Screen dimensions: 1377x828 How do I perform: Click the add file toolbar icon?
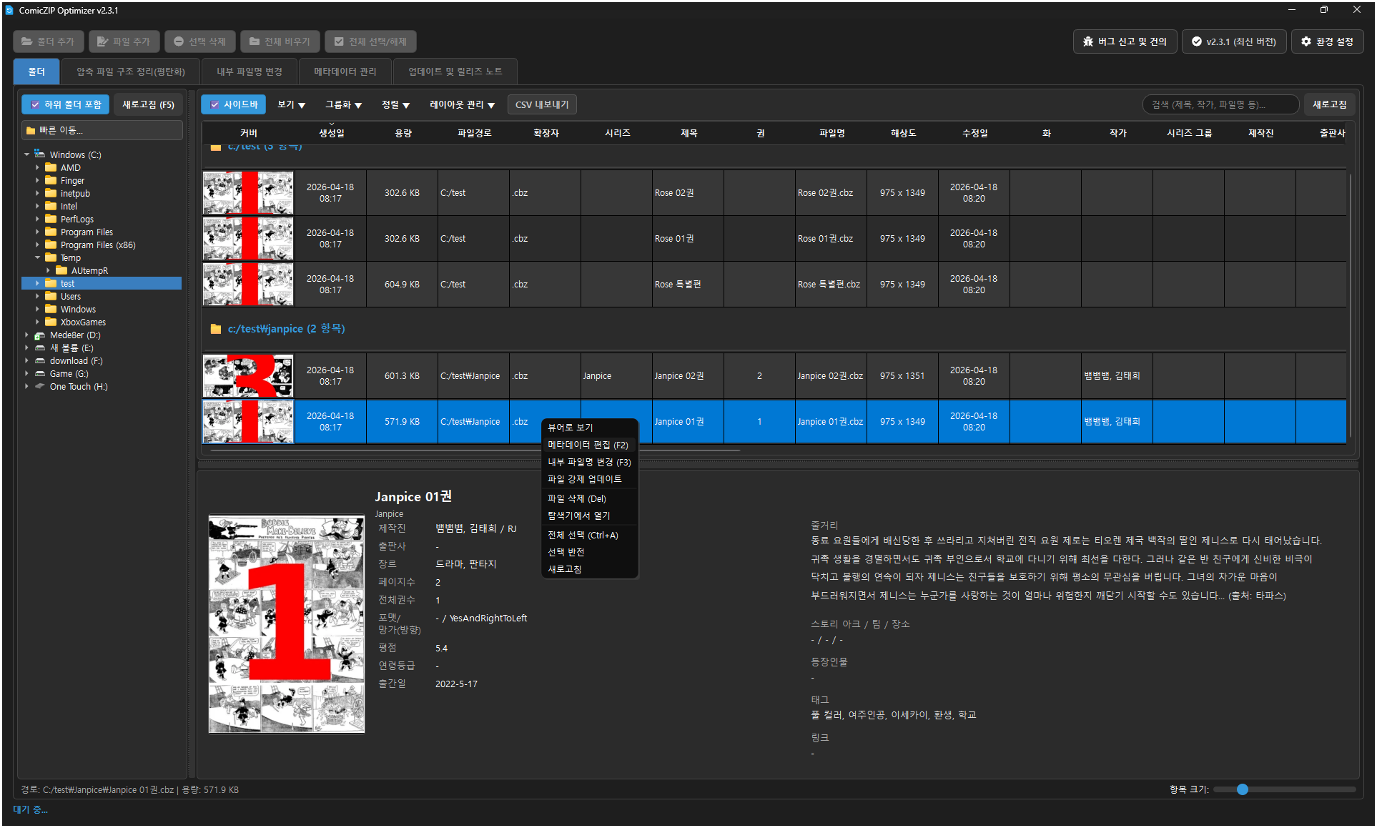click(x=103, y=41)
